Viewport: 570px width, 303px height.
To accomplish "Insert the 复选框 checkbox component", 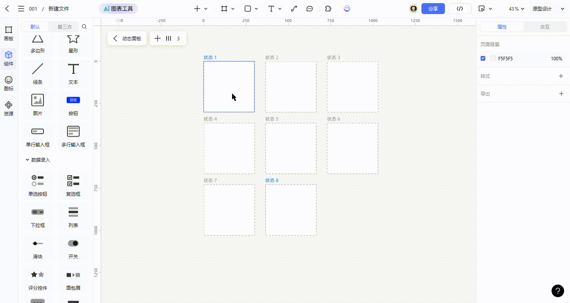I will (73, 186).
